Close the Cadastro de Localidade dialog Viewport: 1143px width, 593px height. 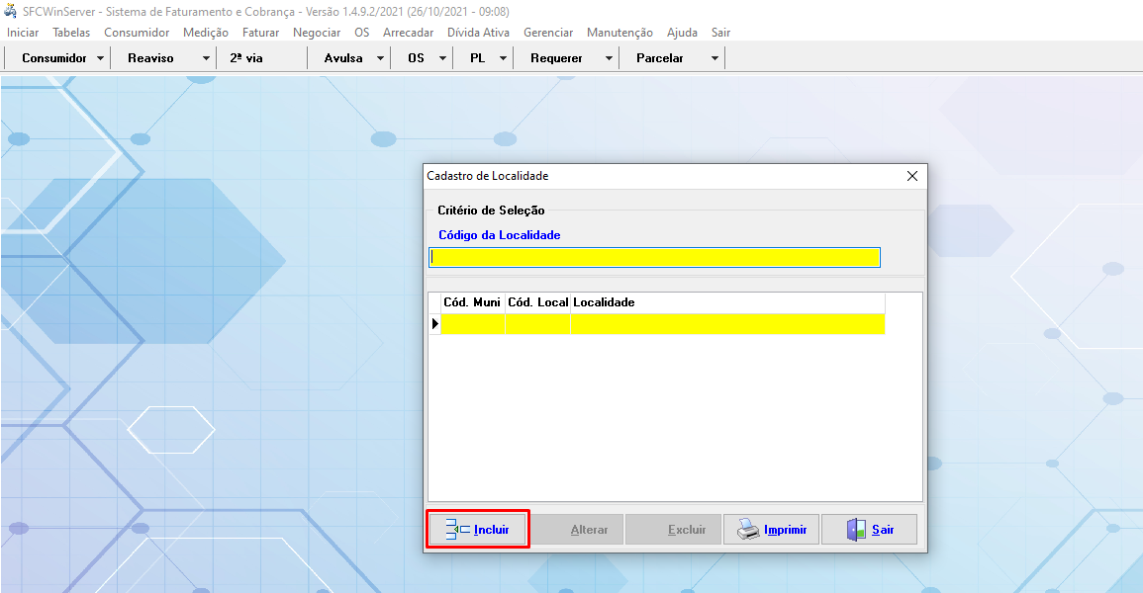click(912, 176)
